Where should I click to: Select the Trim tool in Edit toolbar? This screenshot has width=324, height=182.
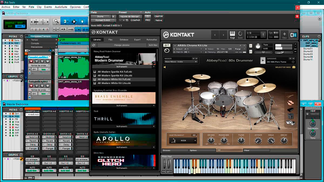66,21
